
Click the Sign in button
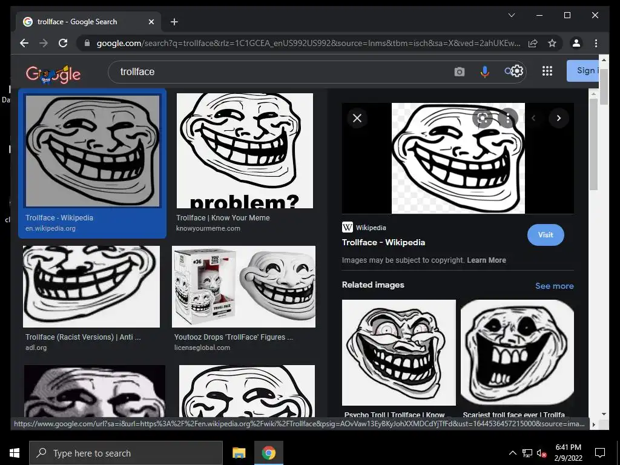583,71
